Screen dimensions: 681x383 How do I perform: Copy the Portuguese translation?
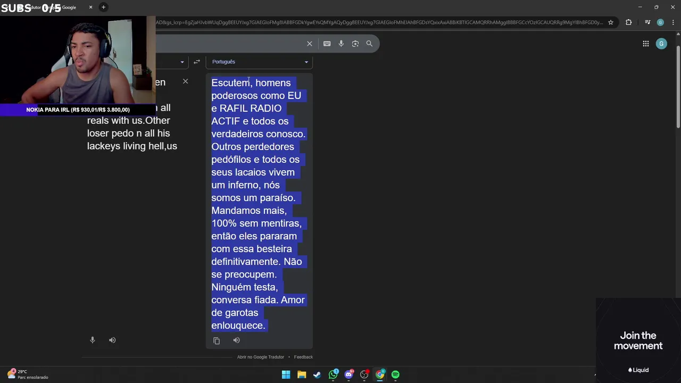pos(217,340)
